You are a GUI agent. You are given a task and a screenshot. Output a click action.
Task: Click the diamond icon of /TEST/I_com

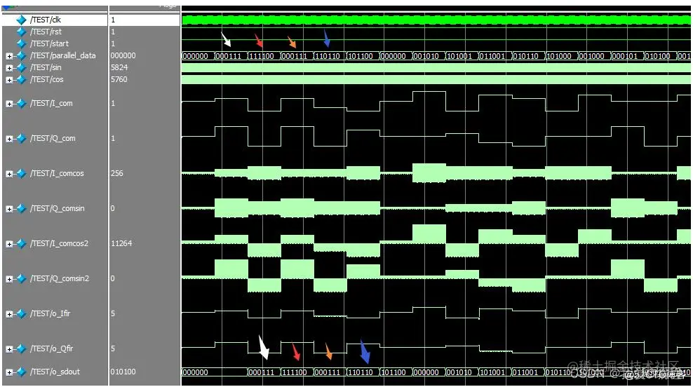coord(21,103)
